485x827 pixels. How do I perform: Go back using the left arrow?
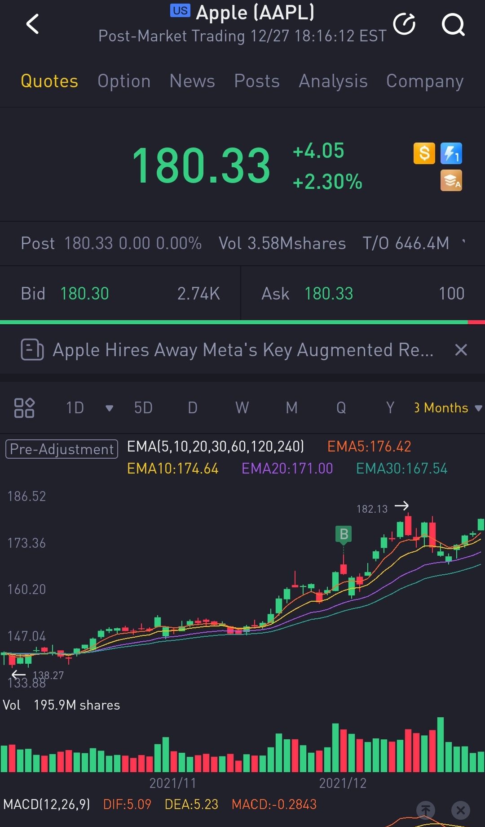[32, 24]
